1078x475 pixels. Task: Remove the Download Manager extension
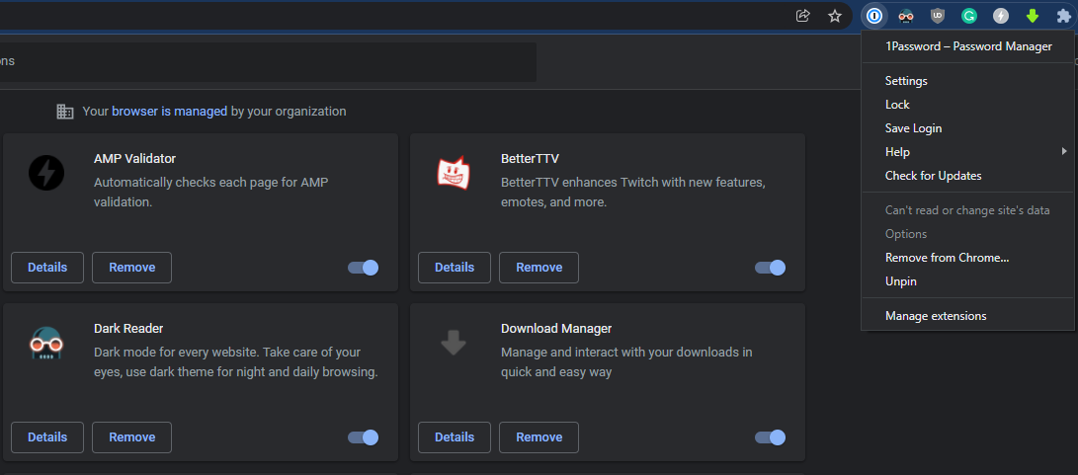539,437
